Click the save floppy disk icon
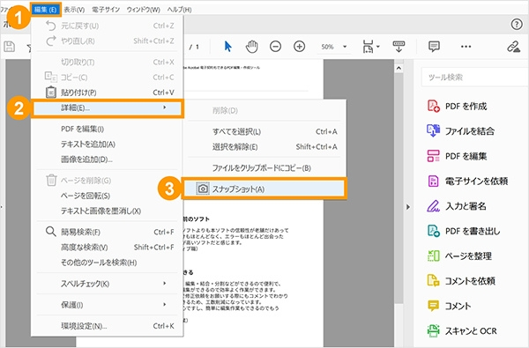Screen dimensions: 529x348 [x=10, y=47]
